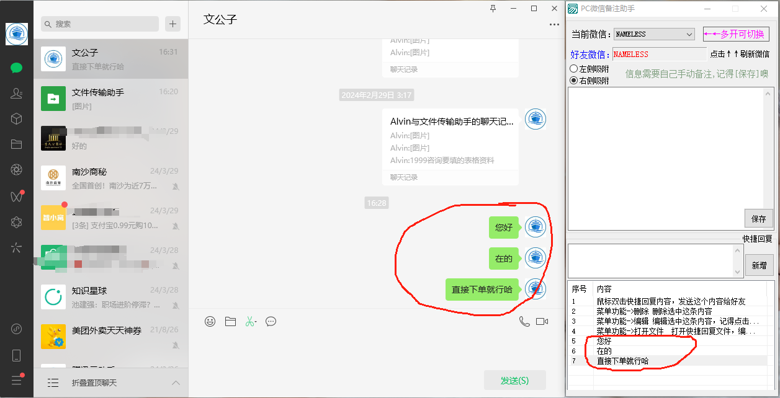Open the Mini Programs icon
The height and width of the screenshot is (398, 780).
coord(17,329)
